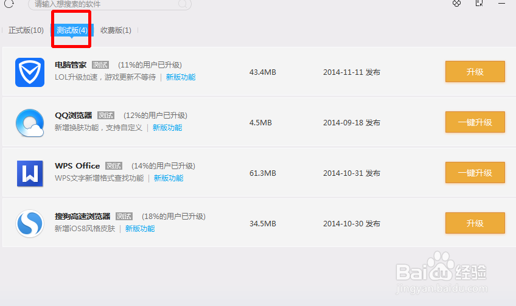
Task: Click the 43.4MB size text
Action: point(263,72)
